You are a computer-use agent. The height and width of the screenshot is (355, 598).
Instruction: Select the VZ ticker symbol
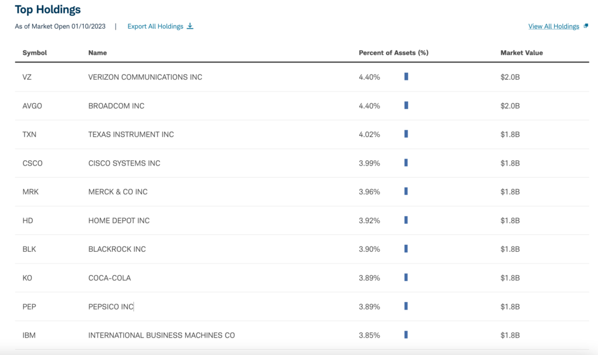click(27, 77)
